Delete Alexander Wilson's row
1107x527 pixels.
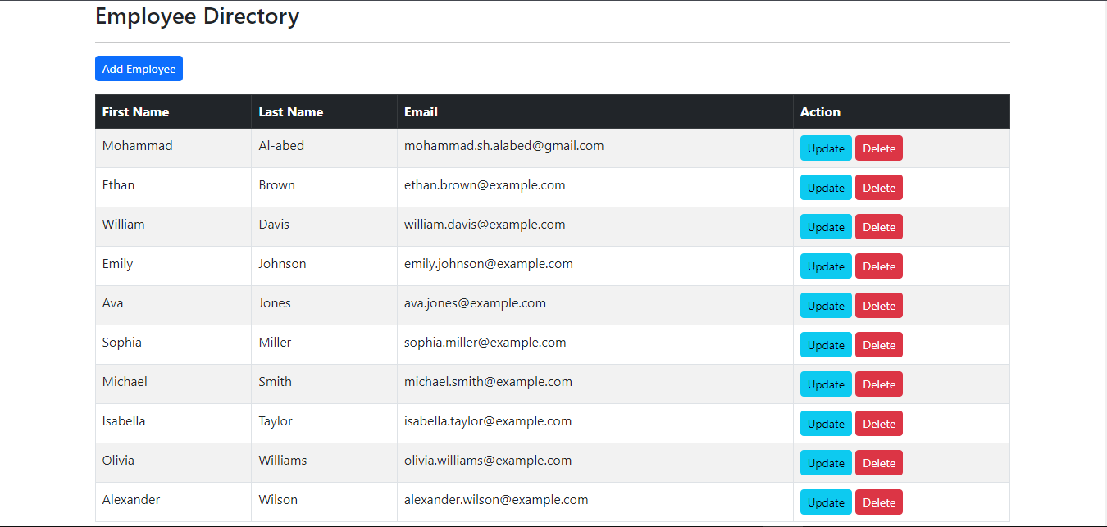[x=878, y=502]
